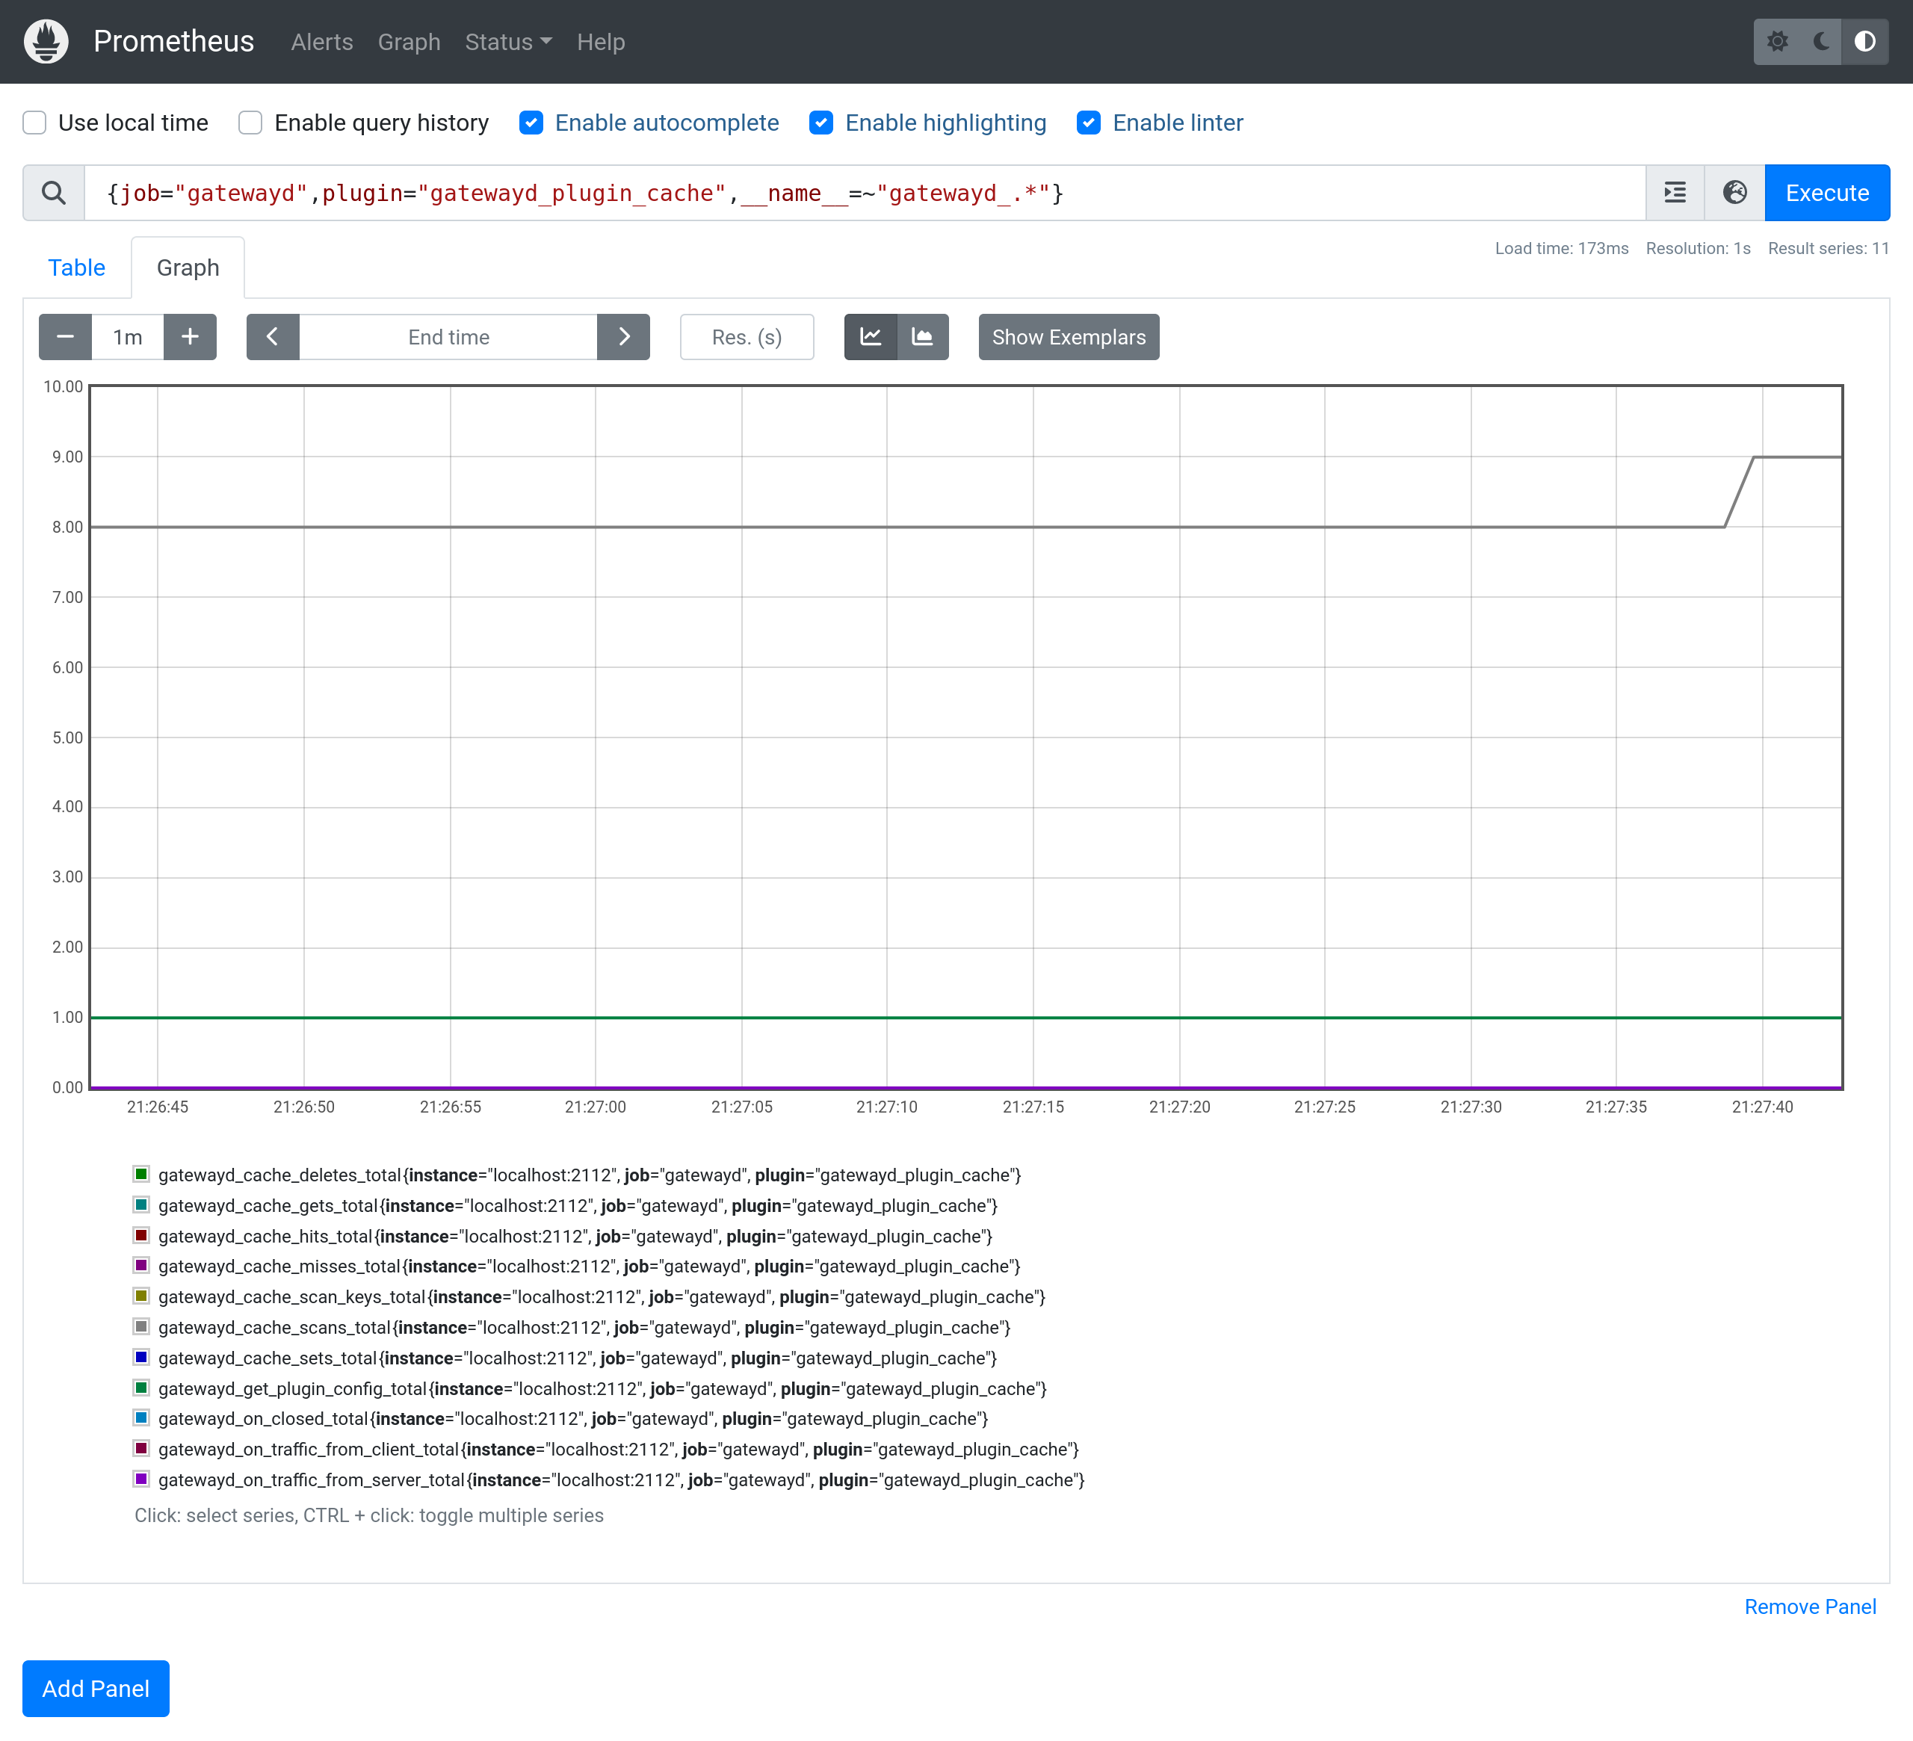The image size is (1913, 1741).
Task: Open the metrics explorer globe icon
Action: (x=1734, y=193)
